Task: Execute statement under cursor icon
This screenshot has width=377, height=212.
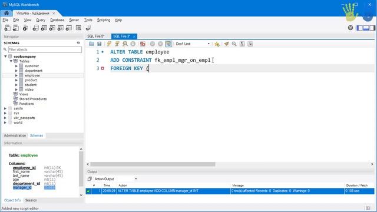Action: point(117,44)
